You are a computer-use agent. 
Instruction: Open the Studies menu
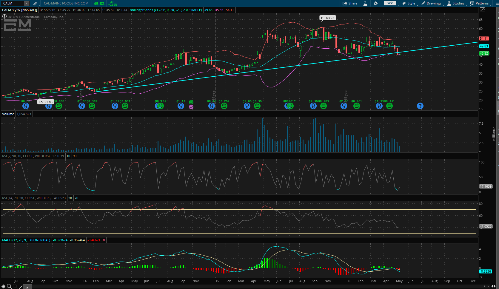455,3
